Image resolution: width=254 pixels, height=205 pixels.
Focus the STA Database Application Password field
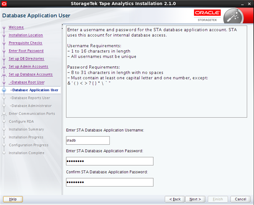click(x=110, y=161)
